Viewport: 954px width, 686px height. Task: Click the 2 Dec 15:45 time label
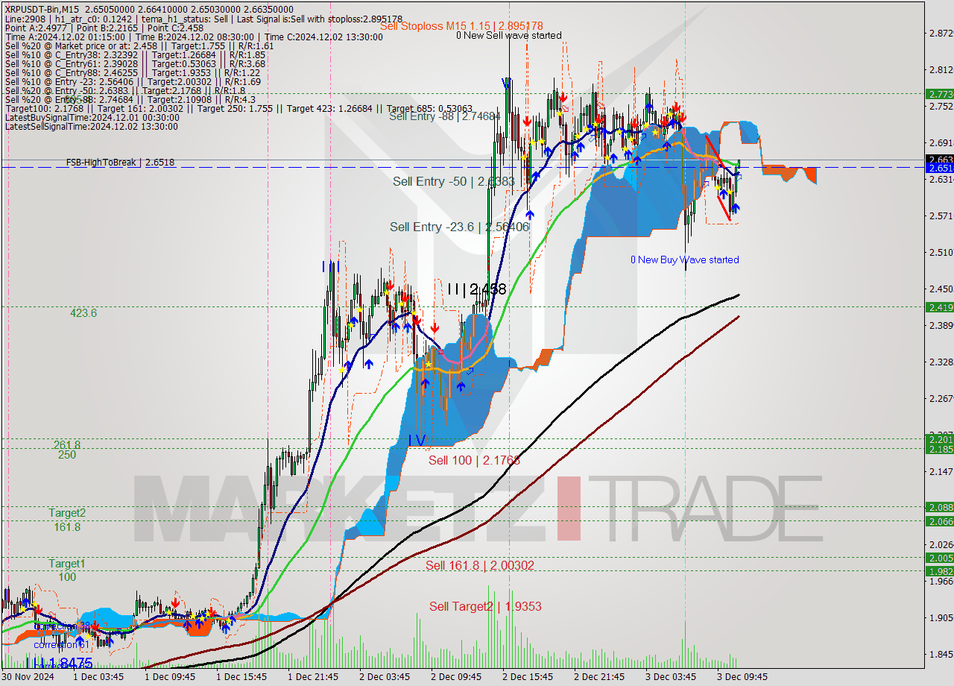point(528,677)
